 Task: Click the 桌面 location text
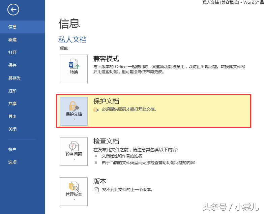(64, 48)
